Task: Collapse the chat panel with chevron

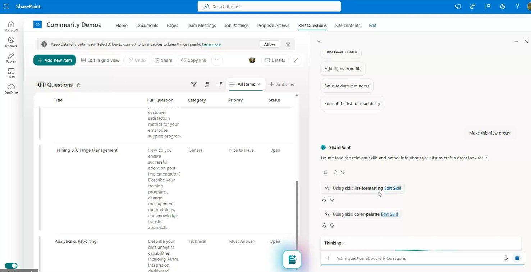Action: [x=319, y=41]
